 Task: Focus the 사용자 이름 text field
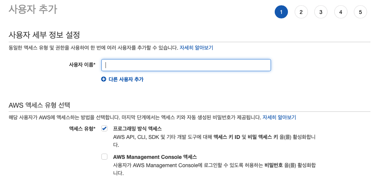(x=186, y=65)
